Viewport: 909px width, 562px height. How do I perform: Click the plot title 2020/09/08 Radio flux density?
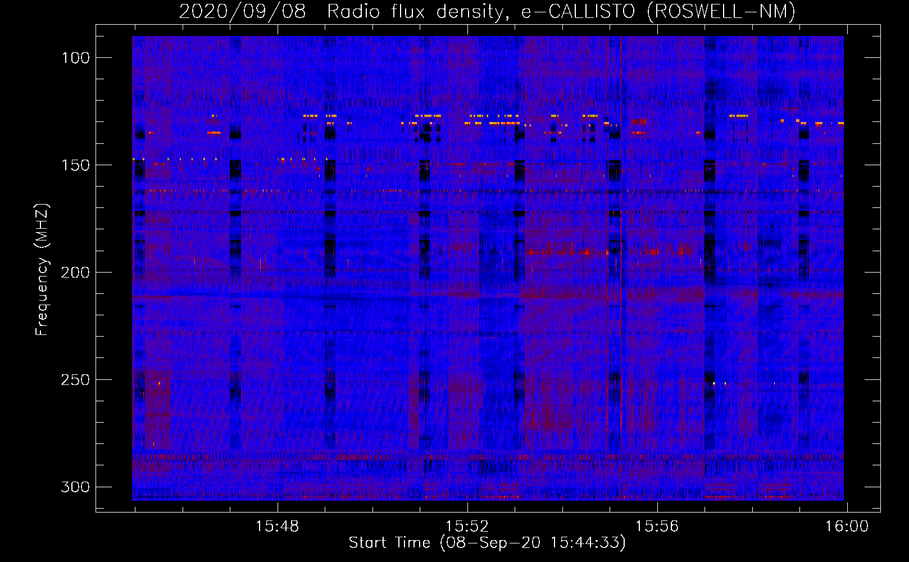tap(487, 11)
